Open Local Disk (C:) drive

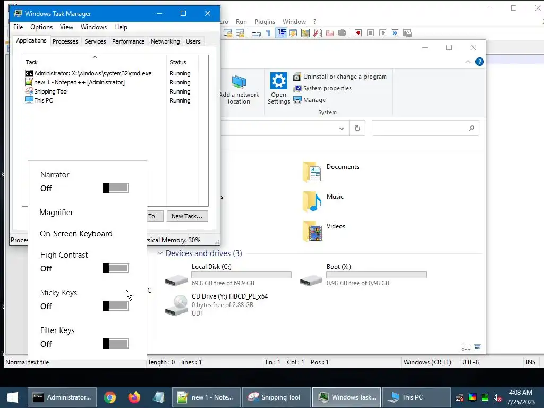coord(228,275)
